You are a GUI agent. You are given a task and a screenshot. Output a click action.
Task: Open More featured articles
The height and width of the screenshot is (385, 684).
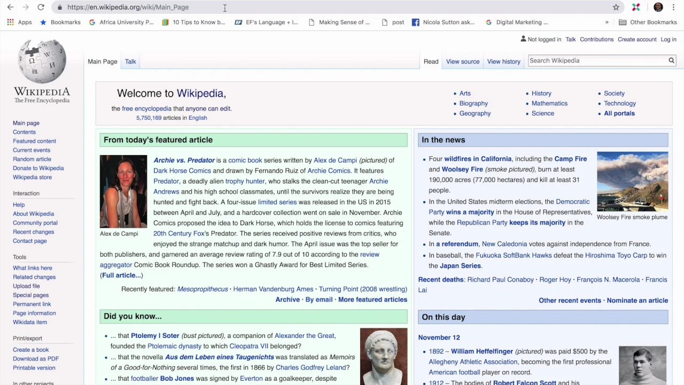tap(372, 300)
